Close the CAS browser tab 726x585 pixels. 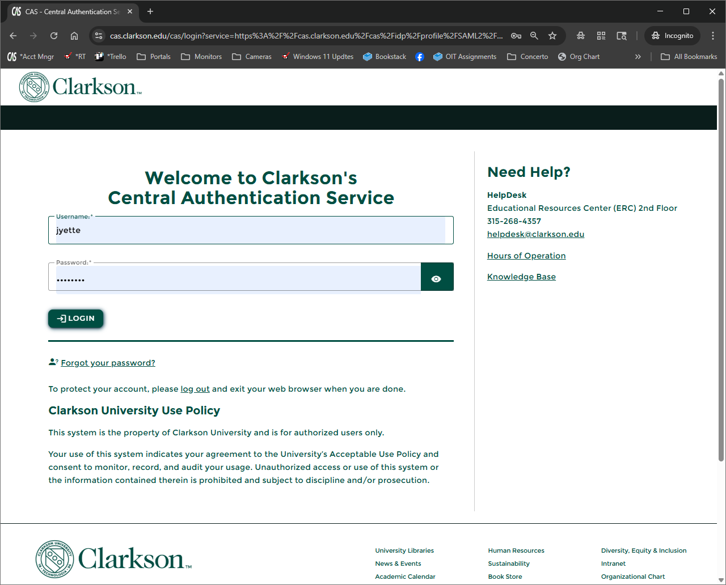pyautogui.click(x=130, y=11)
